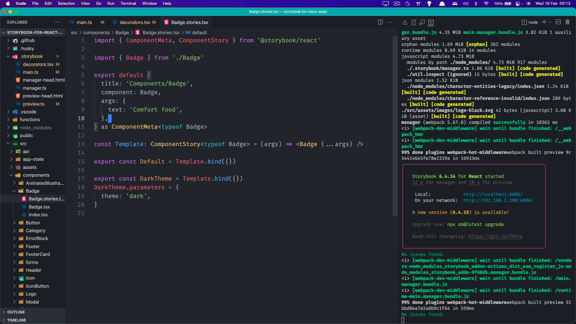576x324 pixels.
Task: Open the Debug Console panel icon
Action: 422,22
